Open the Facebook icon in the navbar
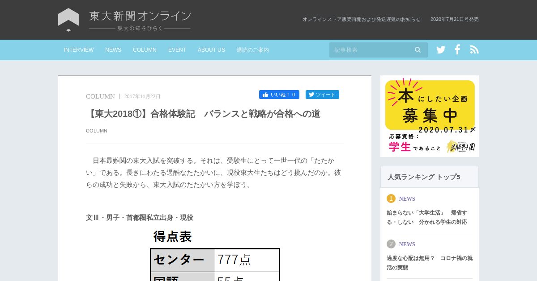The height and width of the screenshot is (281, 537). 457,50
